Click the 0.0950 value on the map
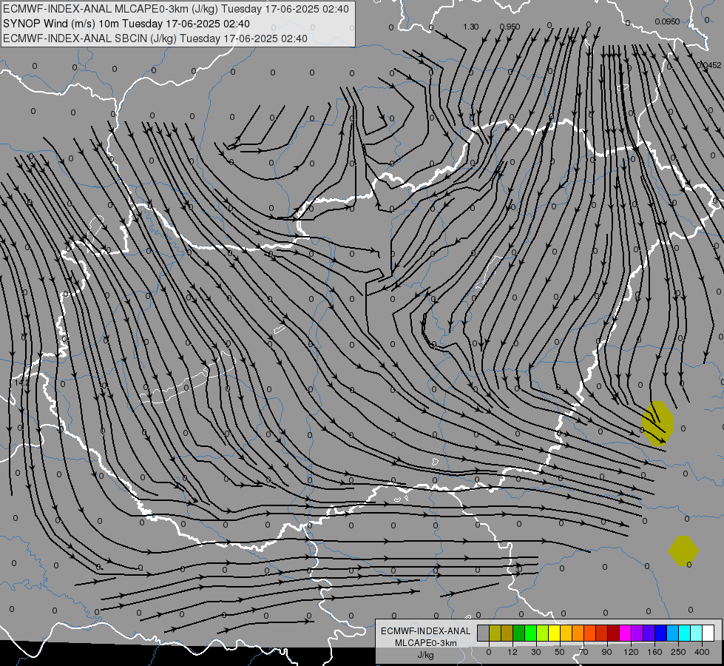 (x=667, y=21)
